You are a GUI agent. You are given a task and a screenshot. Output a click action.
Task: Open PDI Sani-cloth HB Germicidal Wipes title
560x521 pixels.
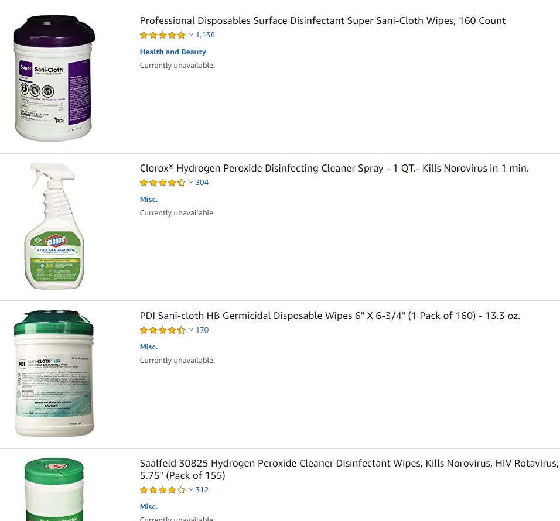pos(330,316)
